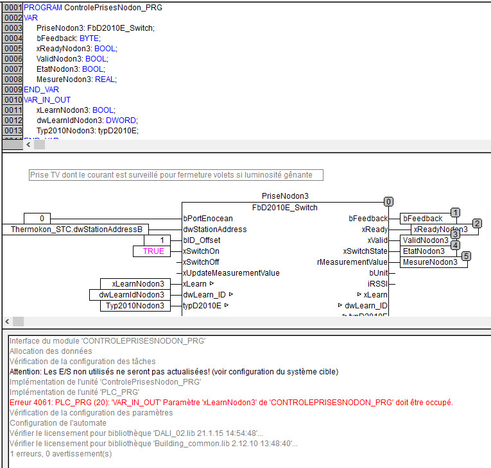Click the triangle marker next to xLearn input pin
The image size is (491, 468).
click(210, 284)
